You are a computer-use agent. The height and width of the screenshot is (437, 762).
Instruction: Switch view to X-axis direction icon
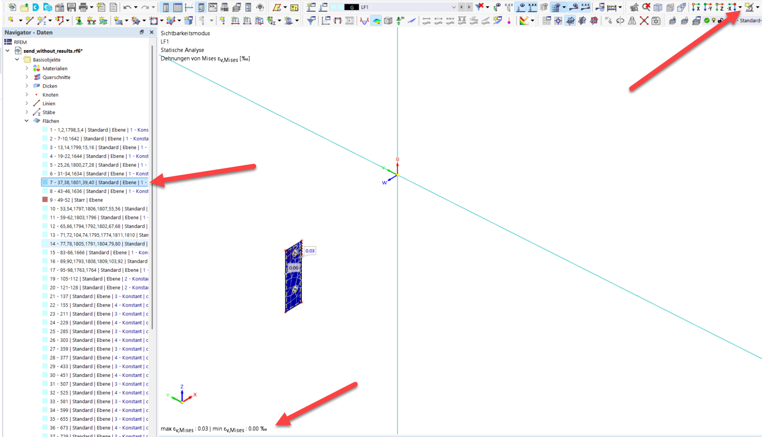pos(696,7)
